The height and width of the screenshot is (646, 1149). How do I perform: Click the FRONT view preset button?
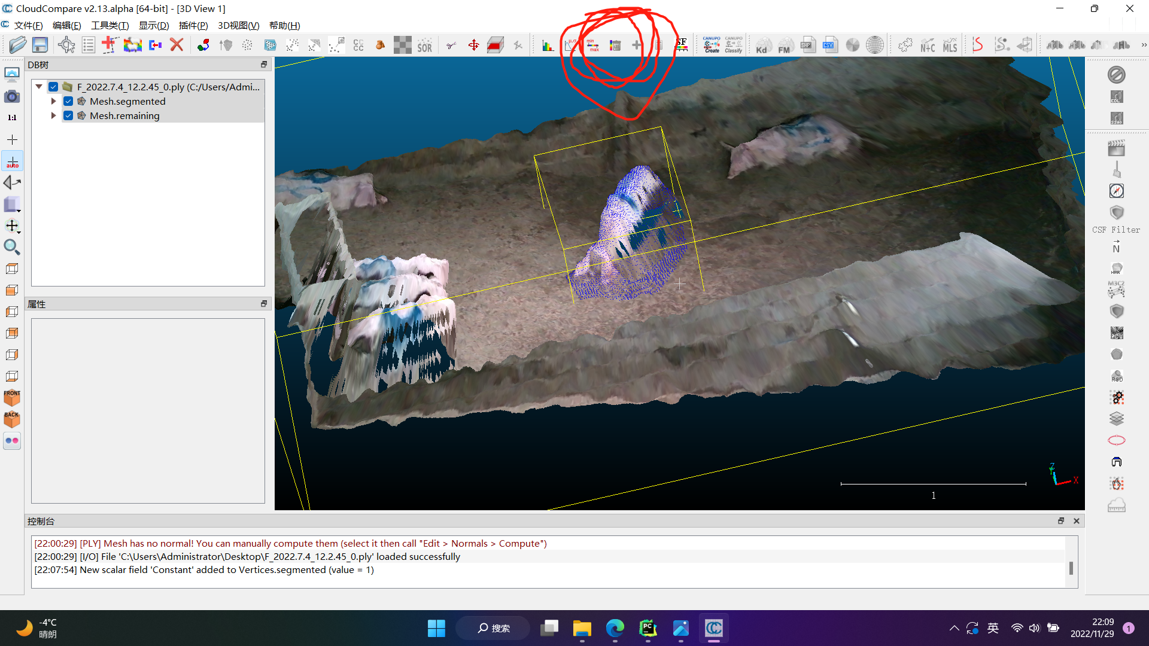[11, 398]
